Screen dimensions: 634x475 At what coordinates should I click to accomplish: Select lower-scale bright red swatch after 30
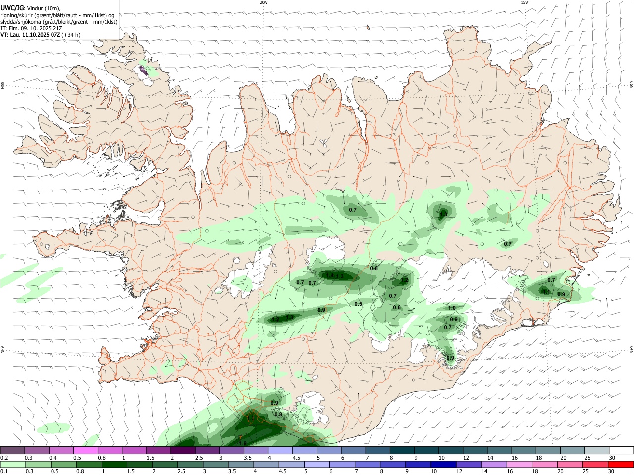point(621,464)
